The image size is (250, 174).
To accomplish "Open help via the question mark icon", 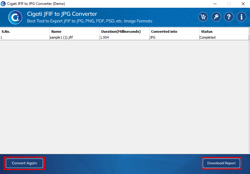I will pyautogui.click(x=229, y=17).
